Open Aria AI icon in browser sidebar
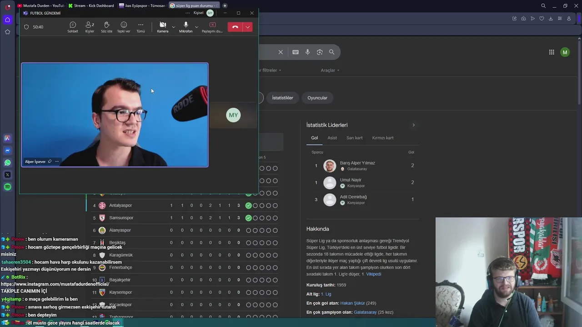Image resolution: width=582 pixels, height=327 pixels. tap(7, 138)
